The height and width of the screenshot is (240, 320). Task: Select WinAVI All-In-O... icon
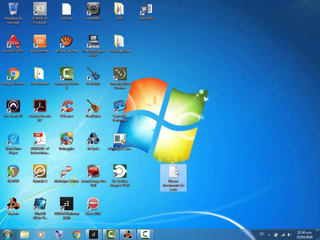tap(40, 208)
